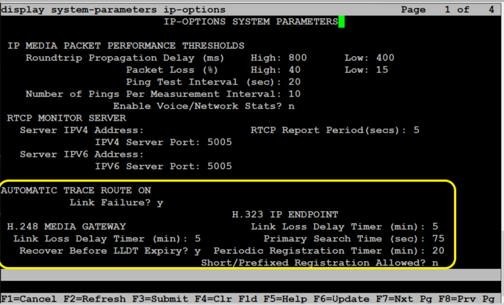Viewport: 504px width, 305px height.
Task: Click the Number of Pings Per Measurement Interval value 10
Action: [x=295, y=94]
